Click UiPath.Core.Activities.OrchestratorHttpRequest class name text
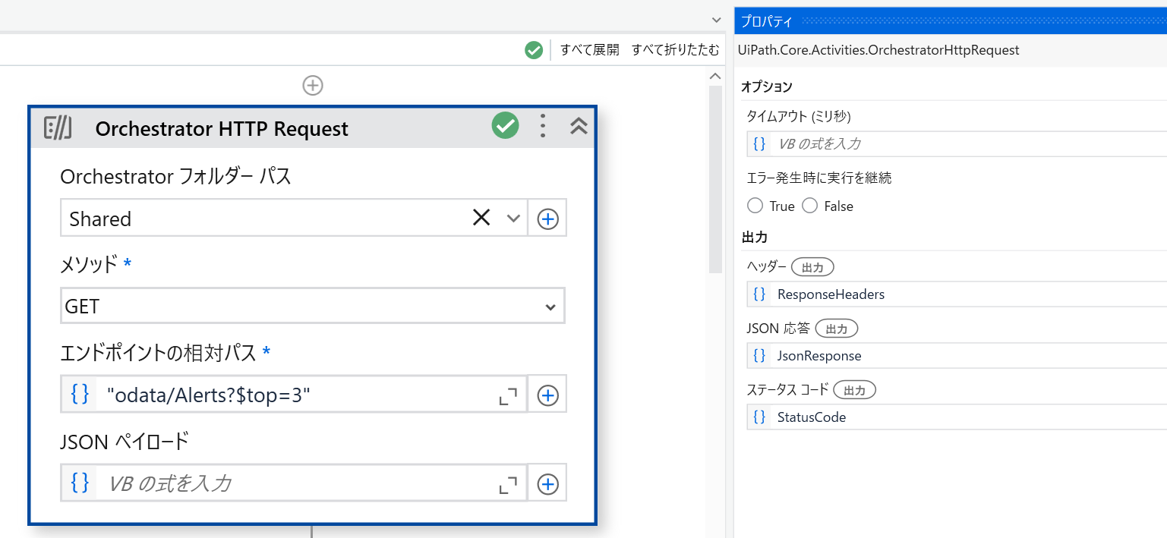 tap(878, 50)
